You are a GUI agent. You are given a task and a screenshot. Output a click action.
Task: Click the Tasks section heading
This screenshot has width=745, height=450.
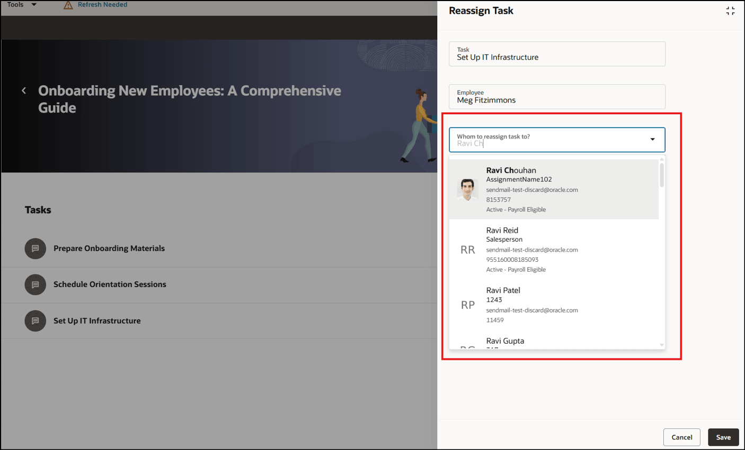tap(38, 210)
